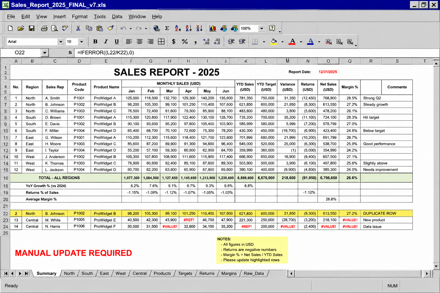Open the font size dropdown
Image resolution: width=440 pixels, height=293 pixels.
coord(82,42)
